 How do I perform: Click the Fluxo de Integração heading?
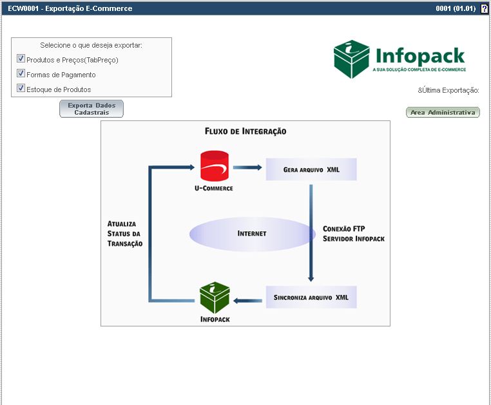[x=246, y=131]
